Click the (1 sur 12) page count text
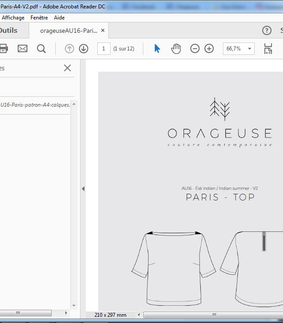Viewport: 283px width, 323px height. [124, 49]
